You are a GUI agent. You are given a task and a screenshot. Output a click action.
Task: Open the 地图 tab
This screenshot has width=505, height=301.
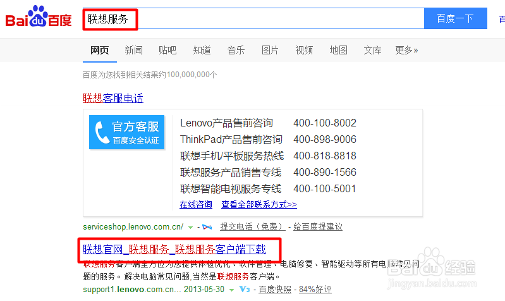339,51
